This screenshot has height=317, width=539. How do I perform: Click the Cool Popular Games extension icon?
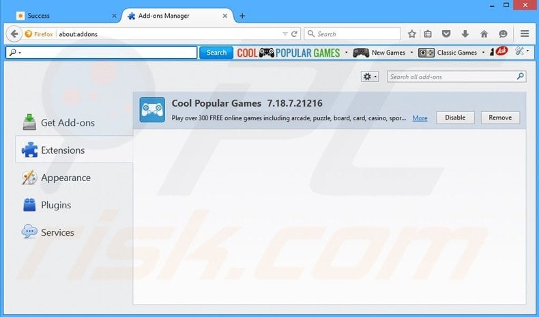(152, 109)
